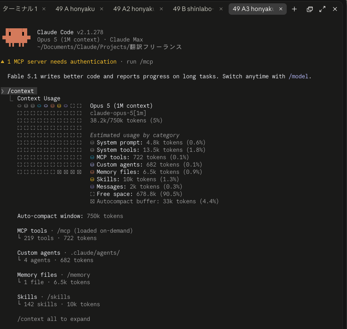This screenshot has width=347, height=329.
Task: Click the "claude-opus-5[1m]" model id
Action: point(118,113)
